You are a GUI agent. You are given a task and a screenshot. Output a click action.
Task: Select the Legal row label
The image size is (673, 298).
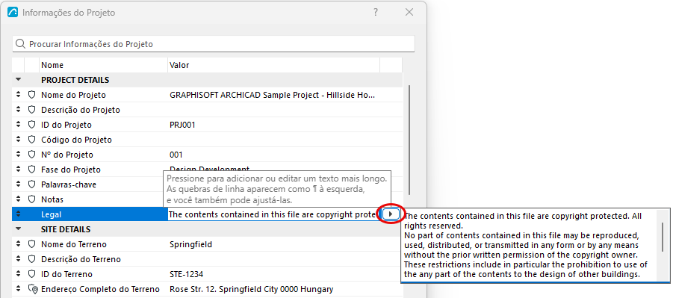click(52, 214)
